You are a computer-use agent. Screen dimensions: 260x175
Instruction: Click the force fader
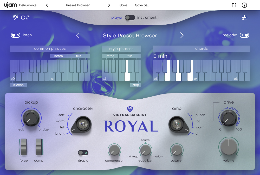click(23, 148)
